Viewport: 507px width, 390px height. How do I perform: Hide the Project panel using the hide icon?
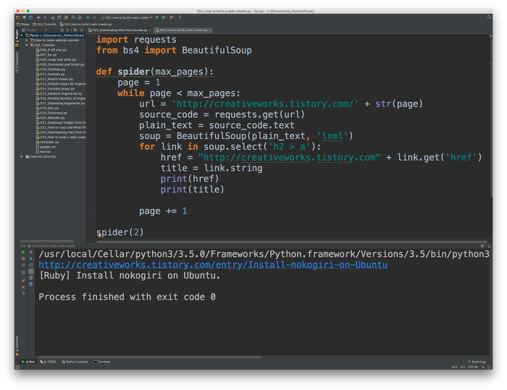[x=82, y=30]
